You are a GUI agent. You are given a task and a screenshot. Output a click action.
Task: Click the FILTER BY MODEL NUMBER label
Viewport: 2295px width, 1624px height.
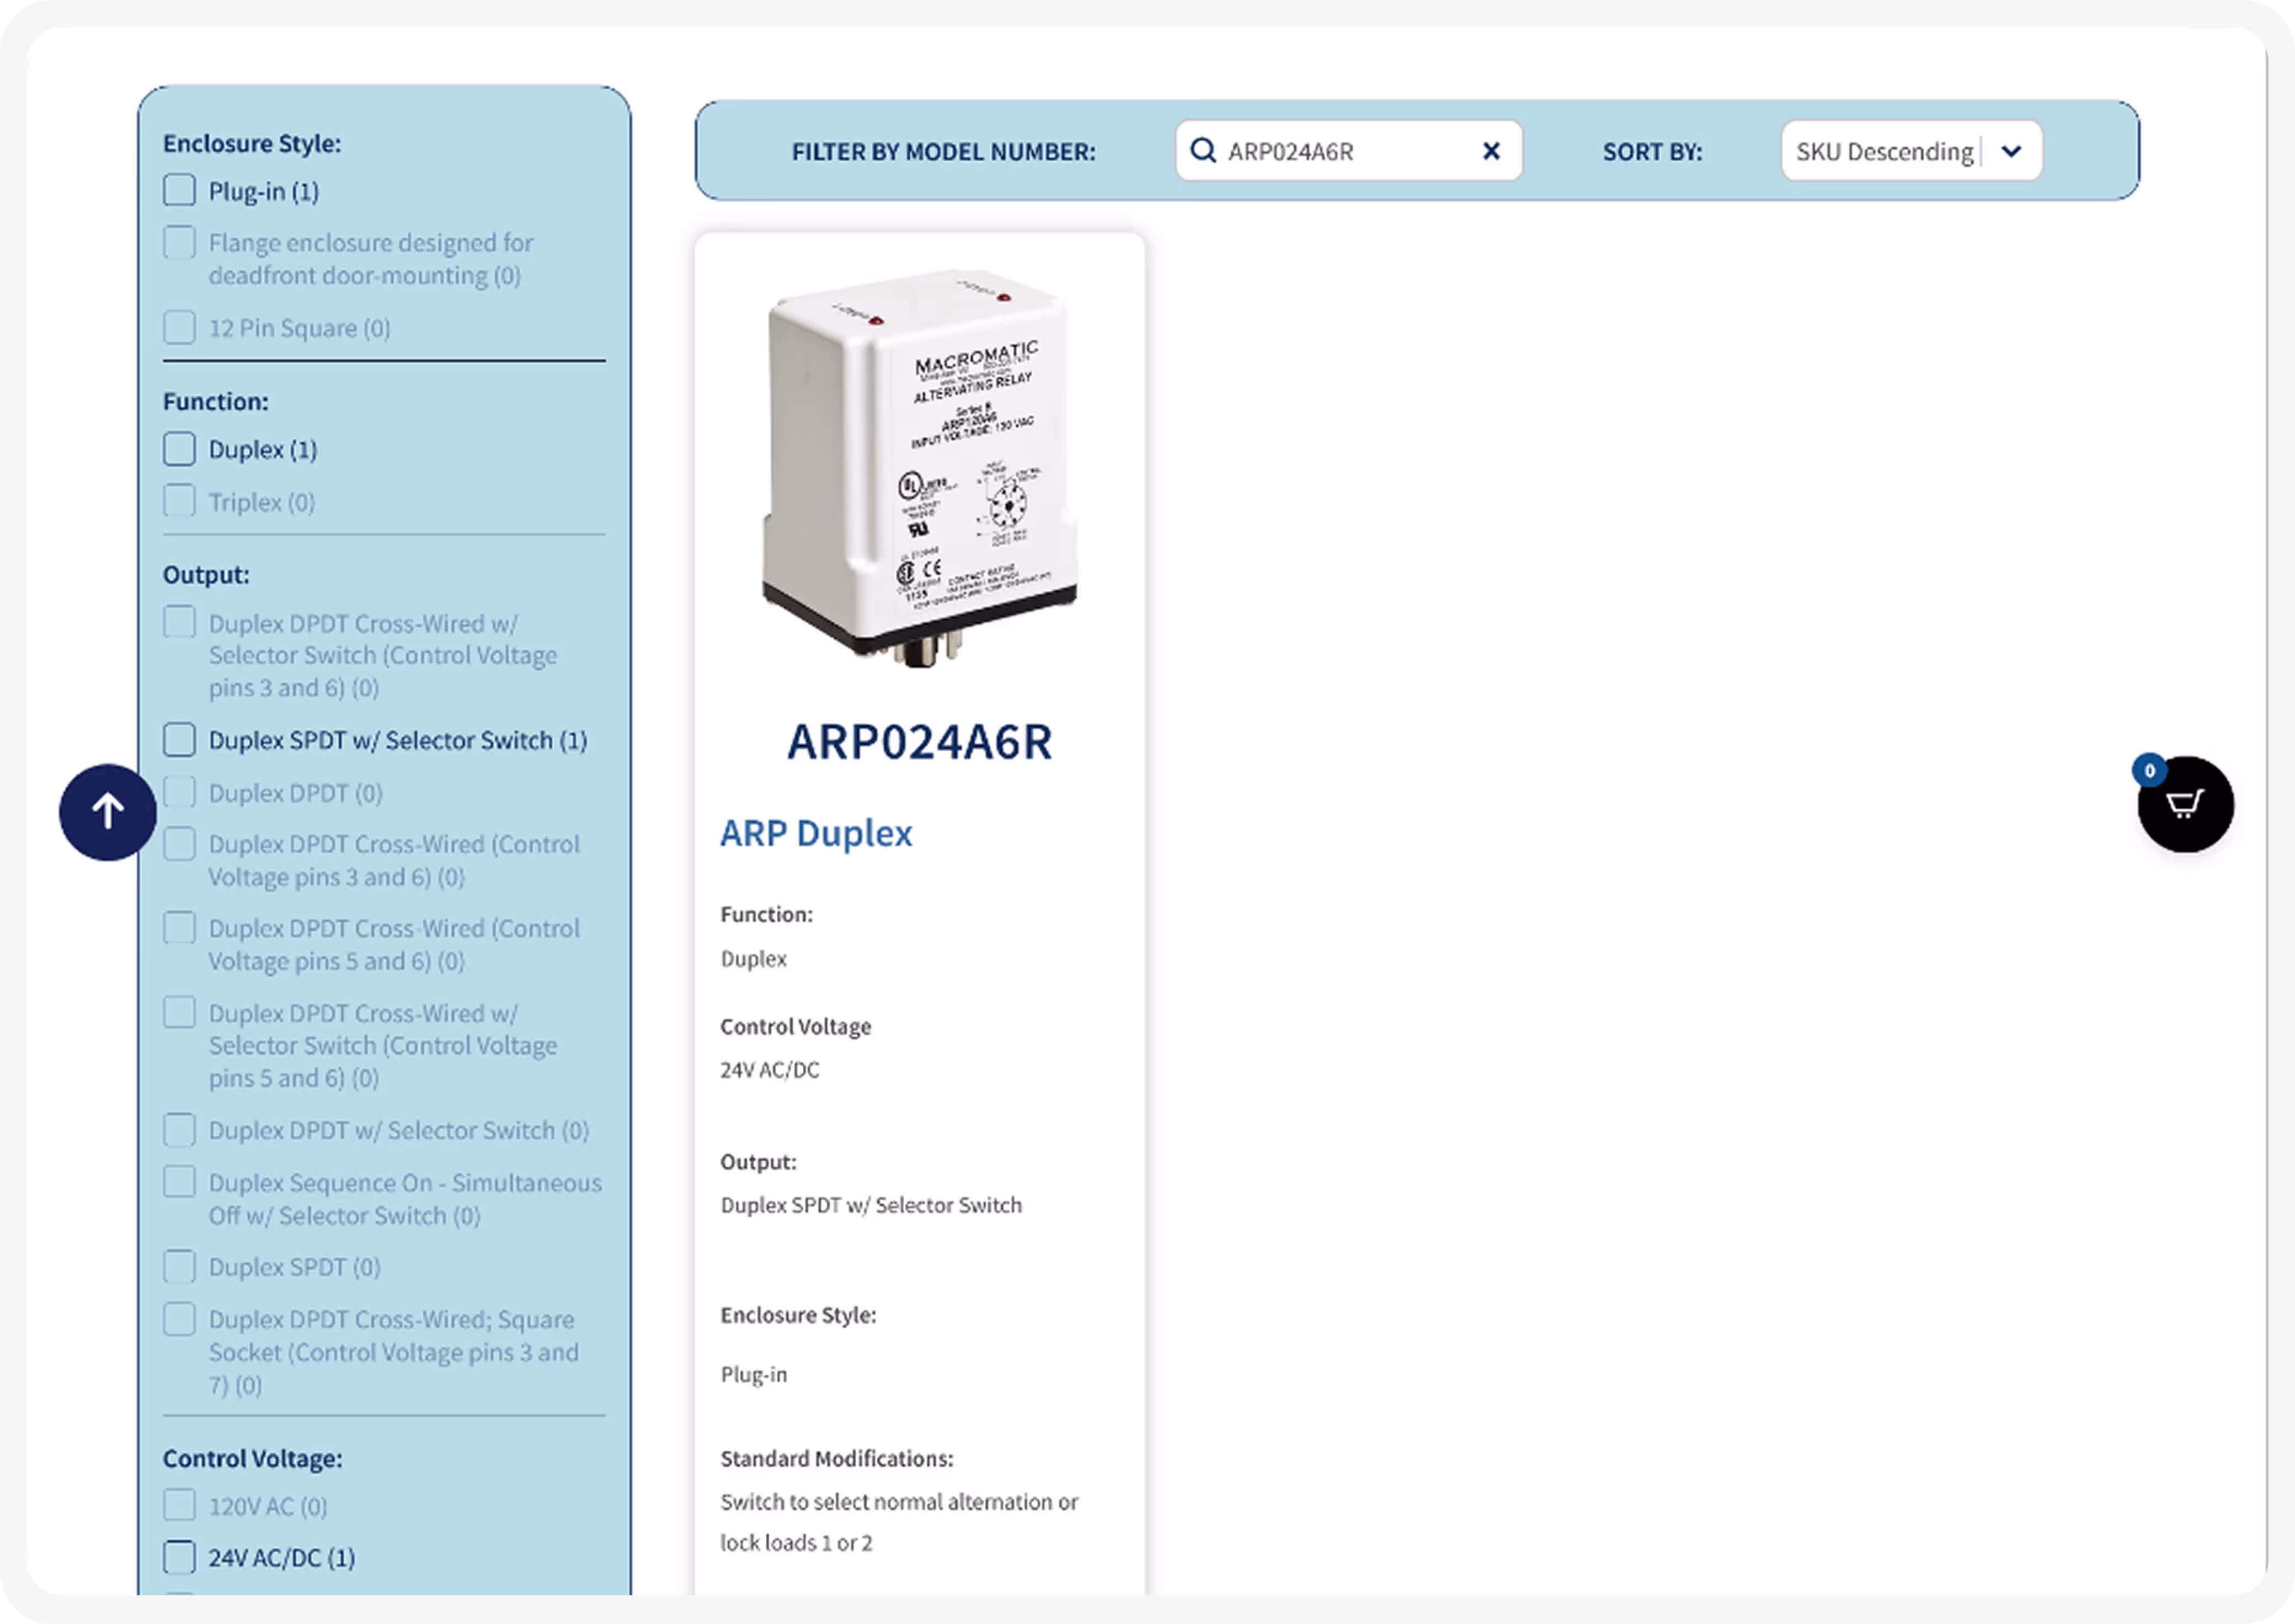pos(943,151)
